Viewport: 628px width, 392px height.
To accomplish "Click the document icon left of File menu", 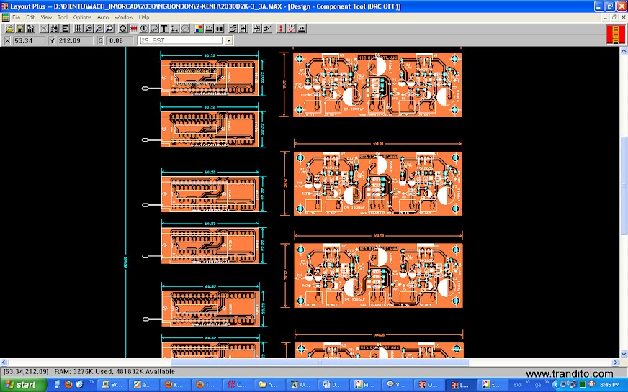I will (6, 17).
